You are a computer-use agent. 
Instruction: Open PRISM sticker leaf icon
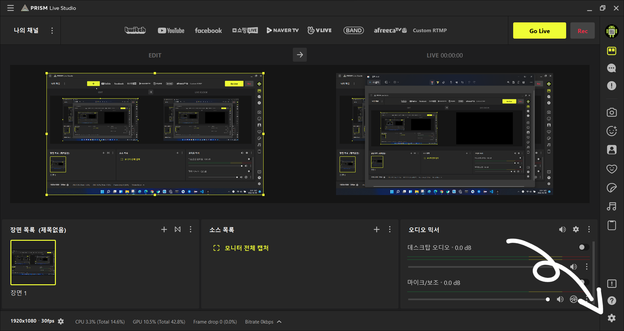(612, 188)
